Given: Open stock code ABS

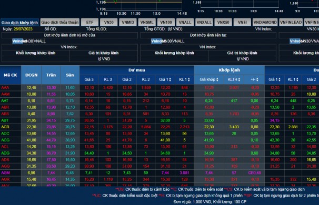Looking at the screenshot, I should 5,114.
